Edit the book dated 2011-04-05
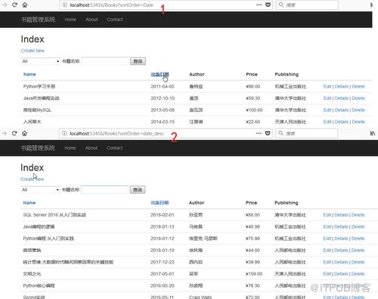Image resolution: width=378 pixels, height=299 pixels. tap(327, 86)
